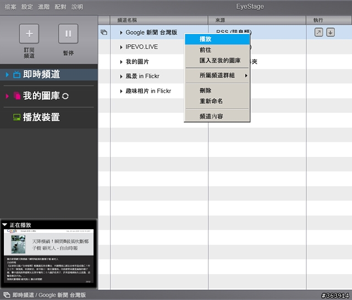Click the status bar channel icon
The image size is (352, 300).
pos(7,295)
